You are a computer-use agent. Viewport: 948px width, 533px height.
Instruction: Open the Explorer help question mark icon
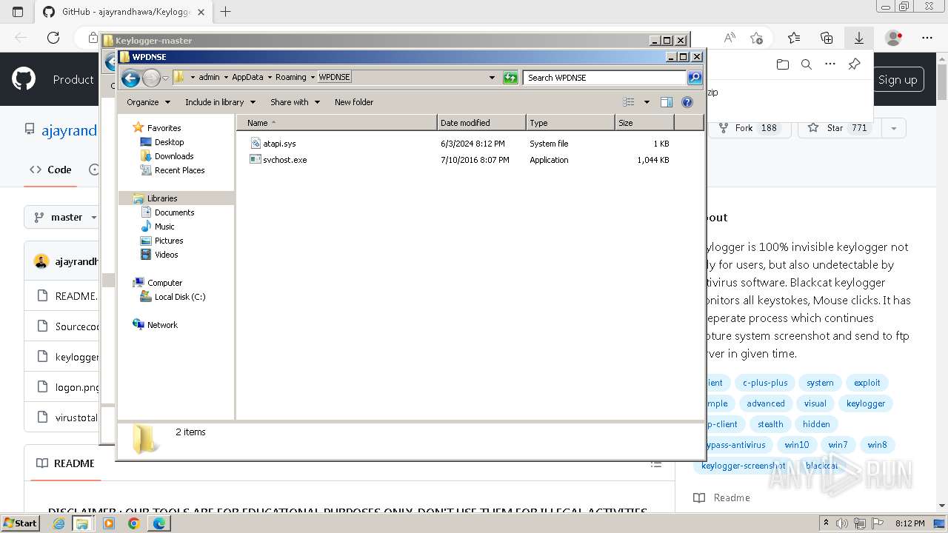[687, 102]
